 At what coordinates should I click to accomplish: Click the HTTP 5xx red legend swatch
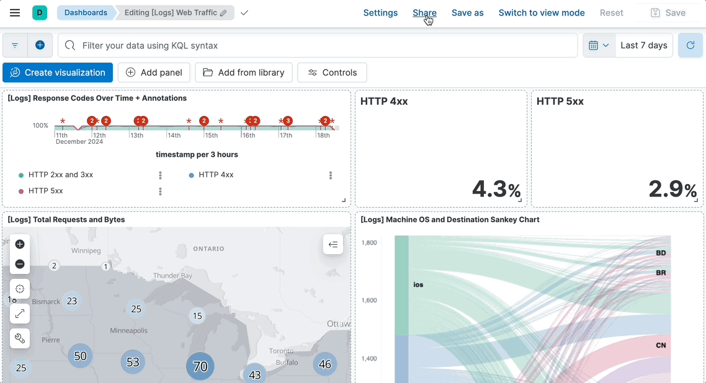pyautogui.click(x=20, y=191)
